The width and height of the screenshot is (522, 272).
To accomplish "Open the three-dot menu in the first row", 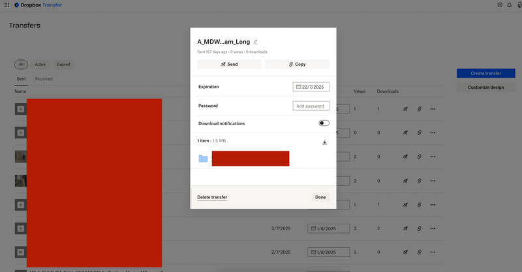I will (433, 109).
